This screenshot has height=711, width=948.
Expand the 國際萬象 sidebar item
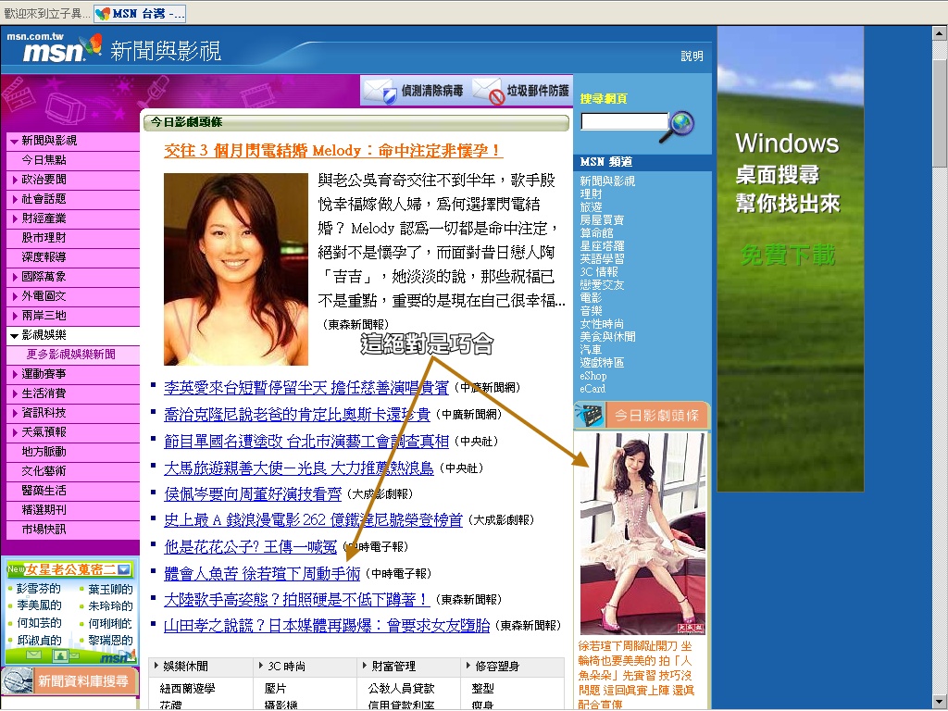pyautogui.click(x=15, y=277)
